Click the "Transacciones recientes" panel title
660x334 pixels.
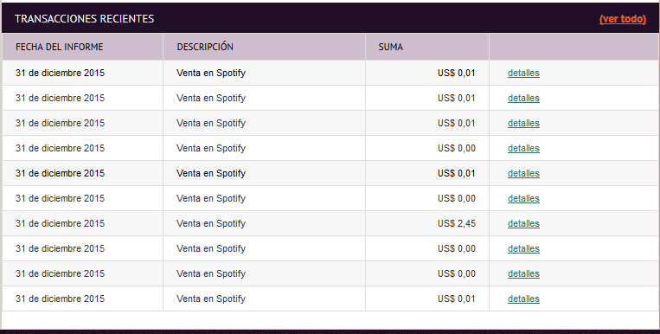84,19
